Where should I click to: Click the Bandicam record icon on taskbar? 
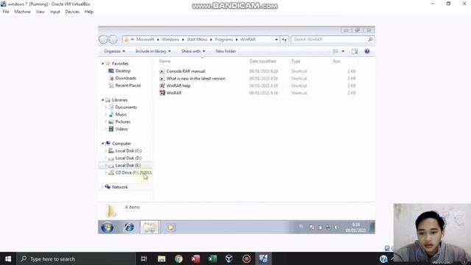point(247,258)
